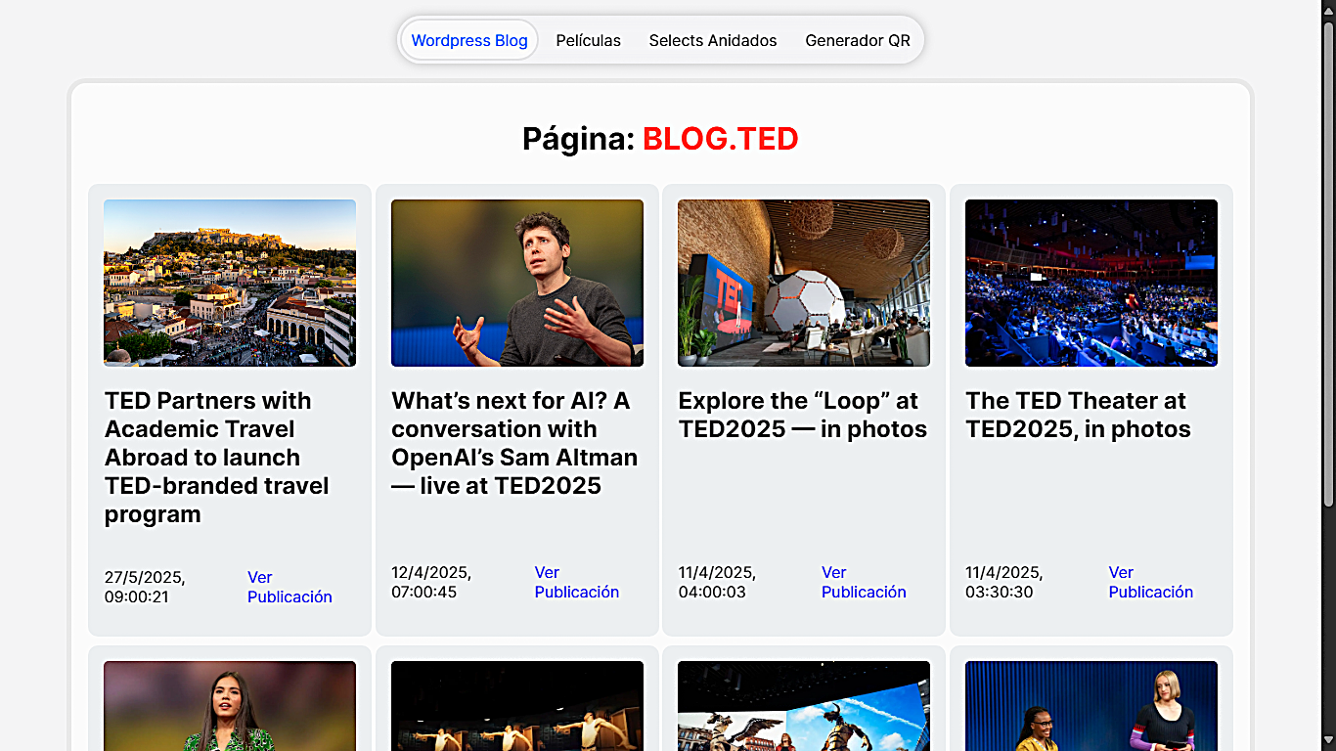Click the scrollbar down arrow
This screenshot has width=1336, height=751.
[x=1328, y=742]
